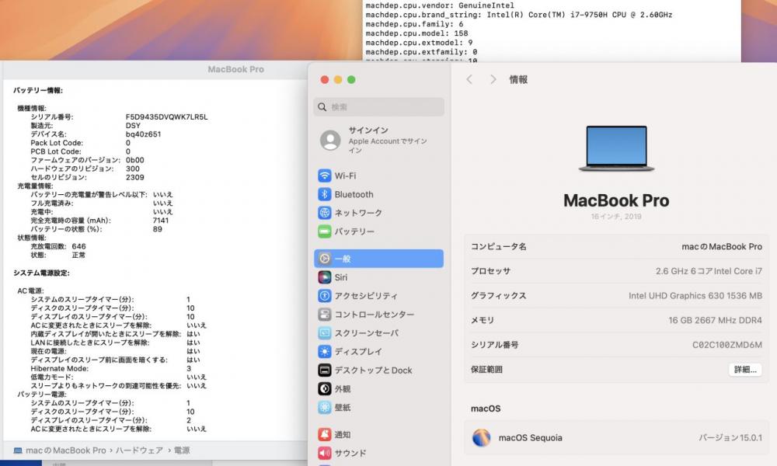Viewport: 777px width, 466px height.
Task: Select the network globe icon
Action: 325,213
